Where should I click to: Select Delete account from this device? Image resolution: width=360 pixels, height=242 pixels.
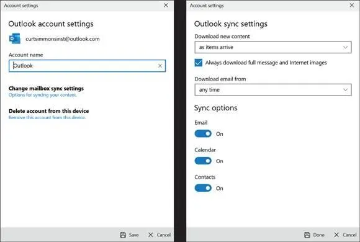[x=48, y=111]
